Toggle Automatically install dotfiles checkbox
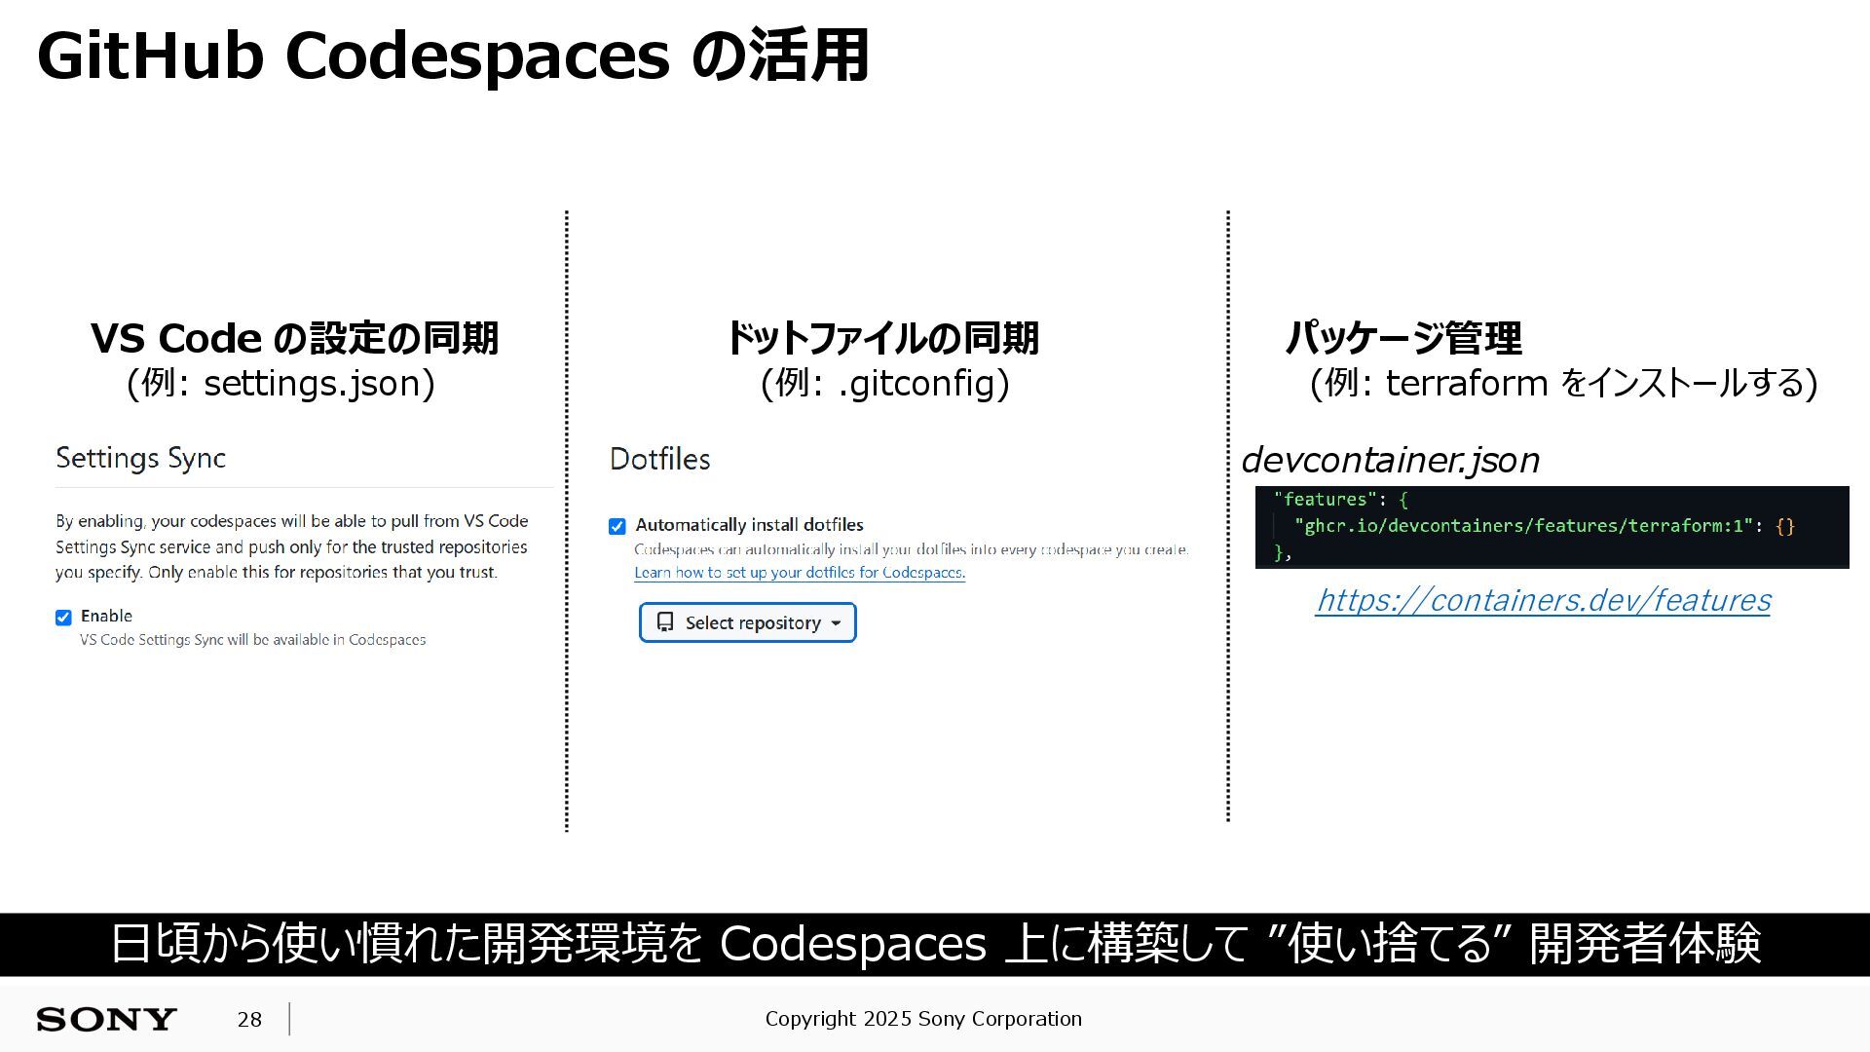 click(x=617, y=527)
